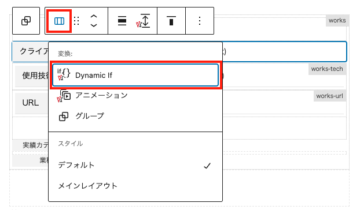Open the block options three-dot menu
This screenshot has width=360, height=210.
point(200,21)
